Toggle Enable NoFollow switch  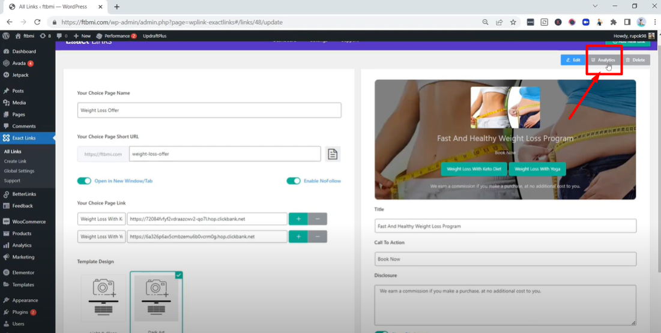294,181
